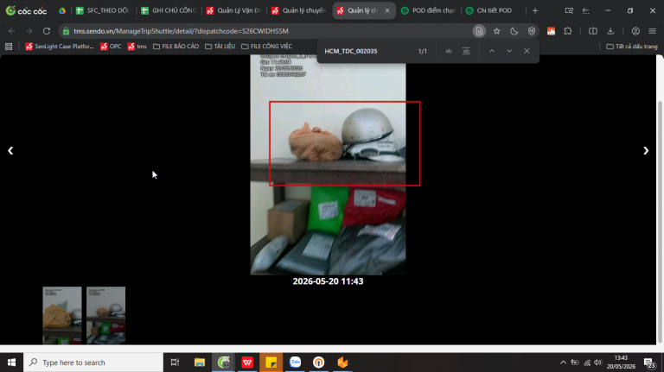Close the find-in-page bar
The image size is (664, 372).
point(527,51)
